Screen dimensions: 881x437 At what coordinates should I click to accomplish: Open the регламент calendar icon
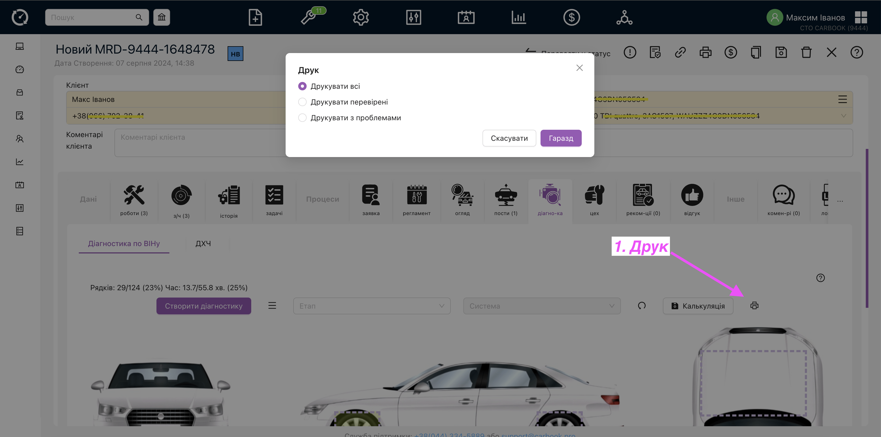pos(416,195)
